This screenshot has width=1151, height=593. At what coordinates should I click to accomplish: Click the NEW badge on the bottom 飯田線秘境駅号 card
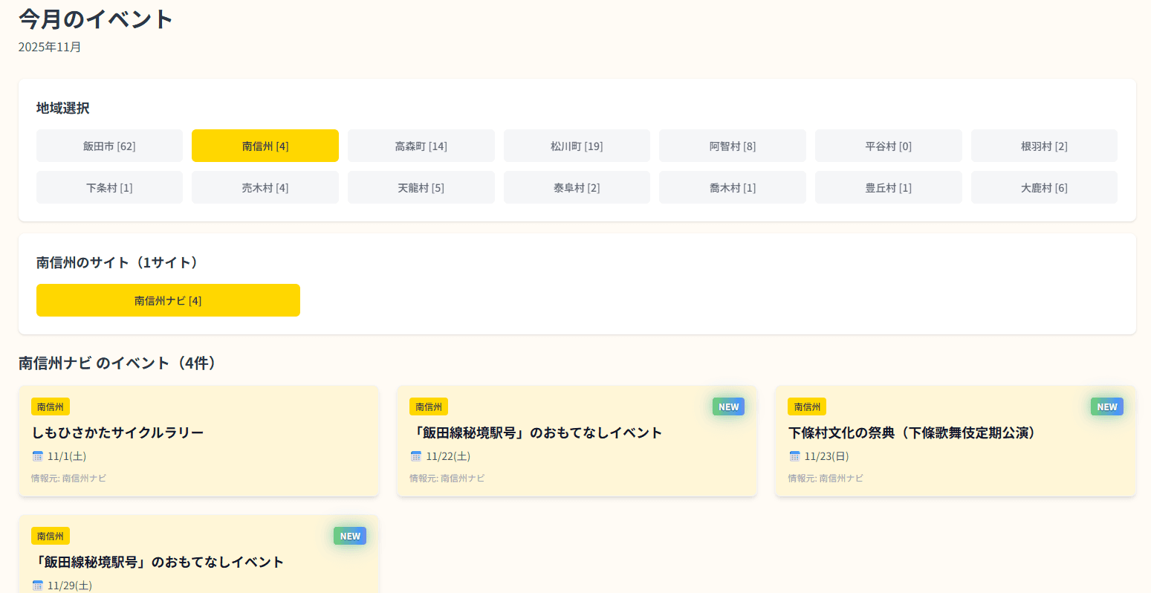click(349, 536)
